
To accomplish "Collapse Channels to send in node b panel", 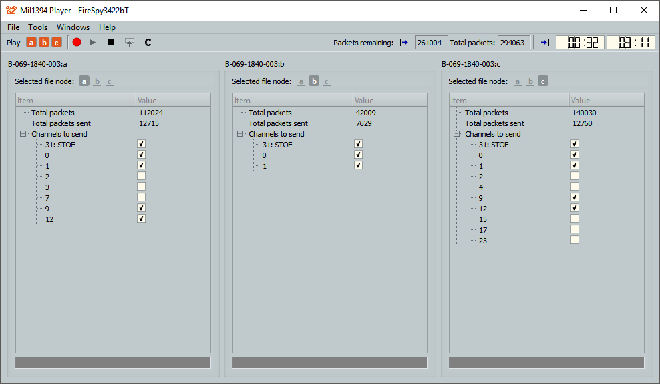I will [240, 134].
